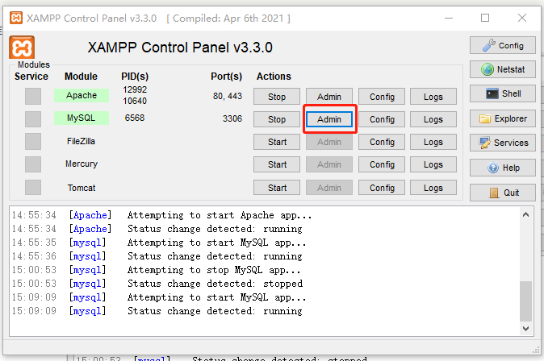Select the FileZilla module label
The image size is (544, 361).
[81, 141]
